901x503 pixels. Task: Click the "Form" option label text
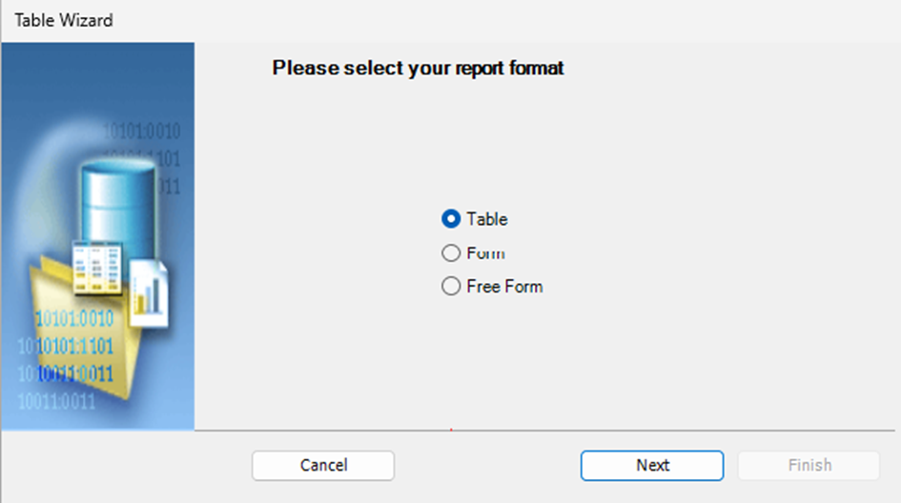click(485, 252)
